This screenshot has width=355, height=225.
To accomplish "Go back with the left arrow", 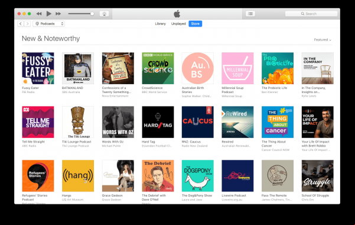I will tap(21, 24).
